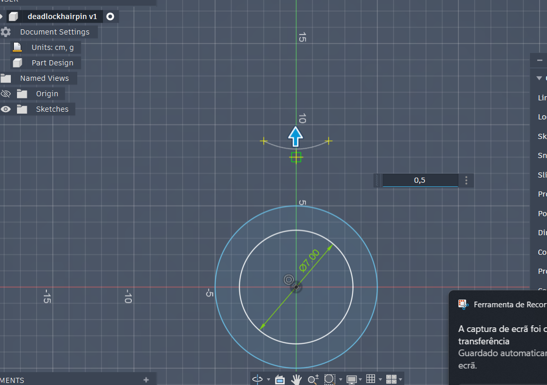Click the left yellow cross arc endpoint
Viewport: 547px width, 385px height.
tap(264, 141)
